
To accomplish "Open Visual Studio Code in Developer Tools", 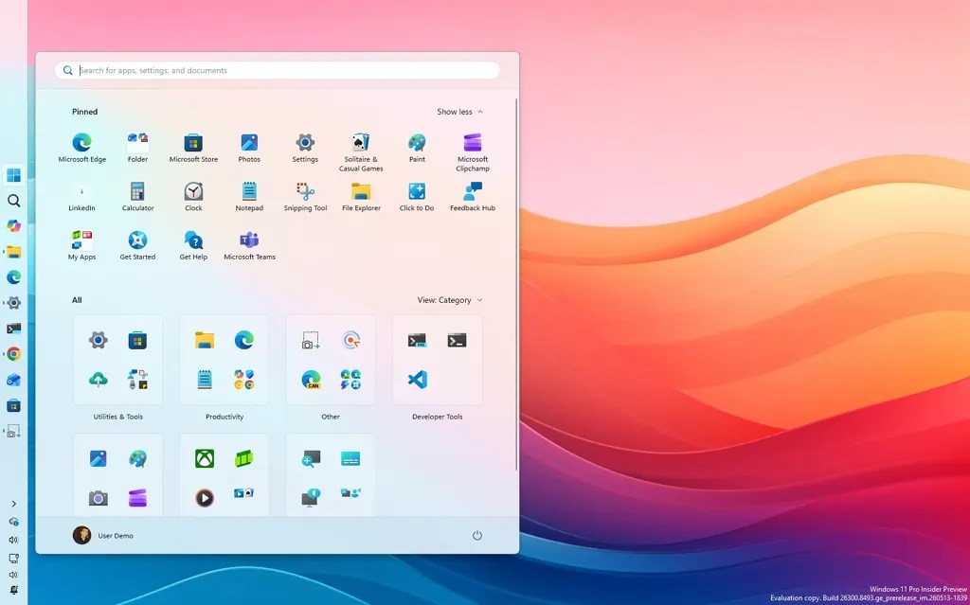I will click(418, 380).
